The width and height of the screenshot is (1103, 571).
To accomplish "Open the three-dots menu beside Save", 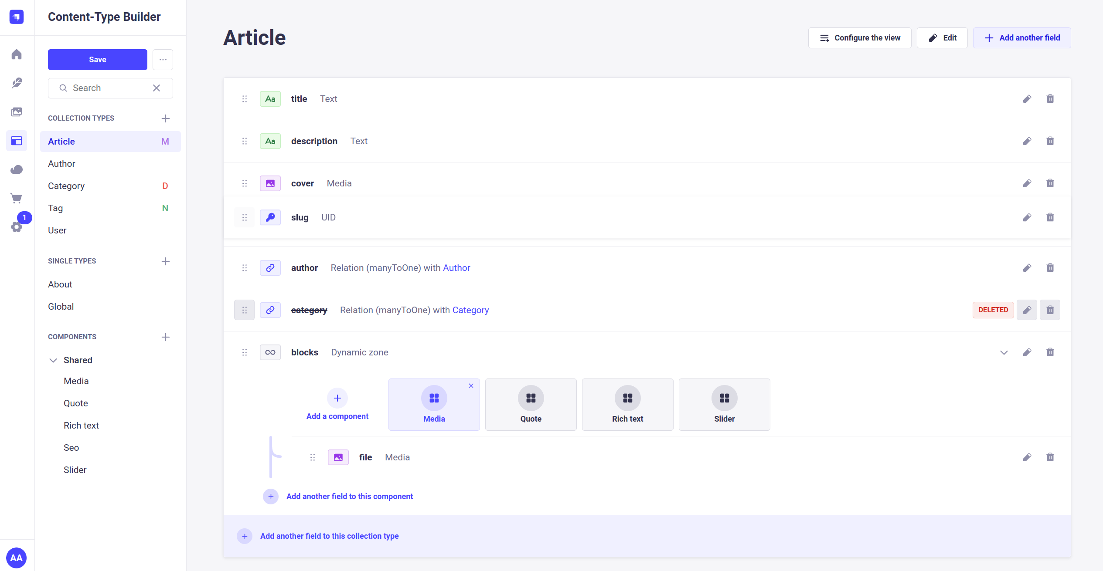I will tap(163, 60).
